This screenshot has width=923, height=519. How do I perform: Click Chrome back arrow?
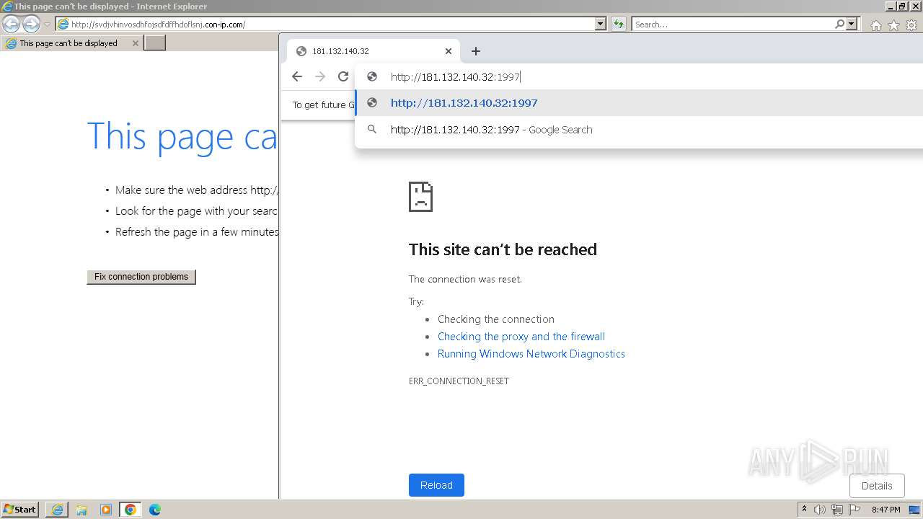(297, 76)
